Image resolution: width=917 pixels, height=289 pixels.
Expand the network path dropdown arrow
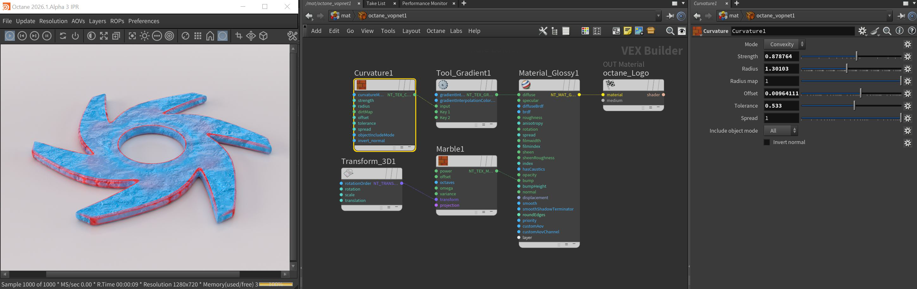[x=658, y=16]
